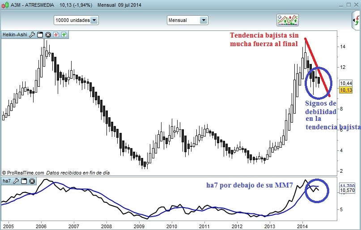Image resolution: width=361 pixels, height=230 pixels.
Task: Expand the side panel with red-green arrows tab
Action: [357, 20]
